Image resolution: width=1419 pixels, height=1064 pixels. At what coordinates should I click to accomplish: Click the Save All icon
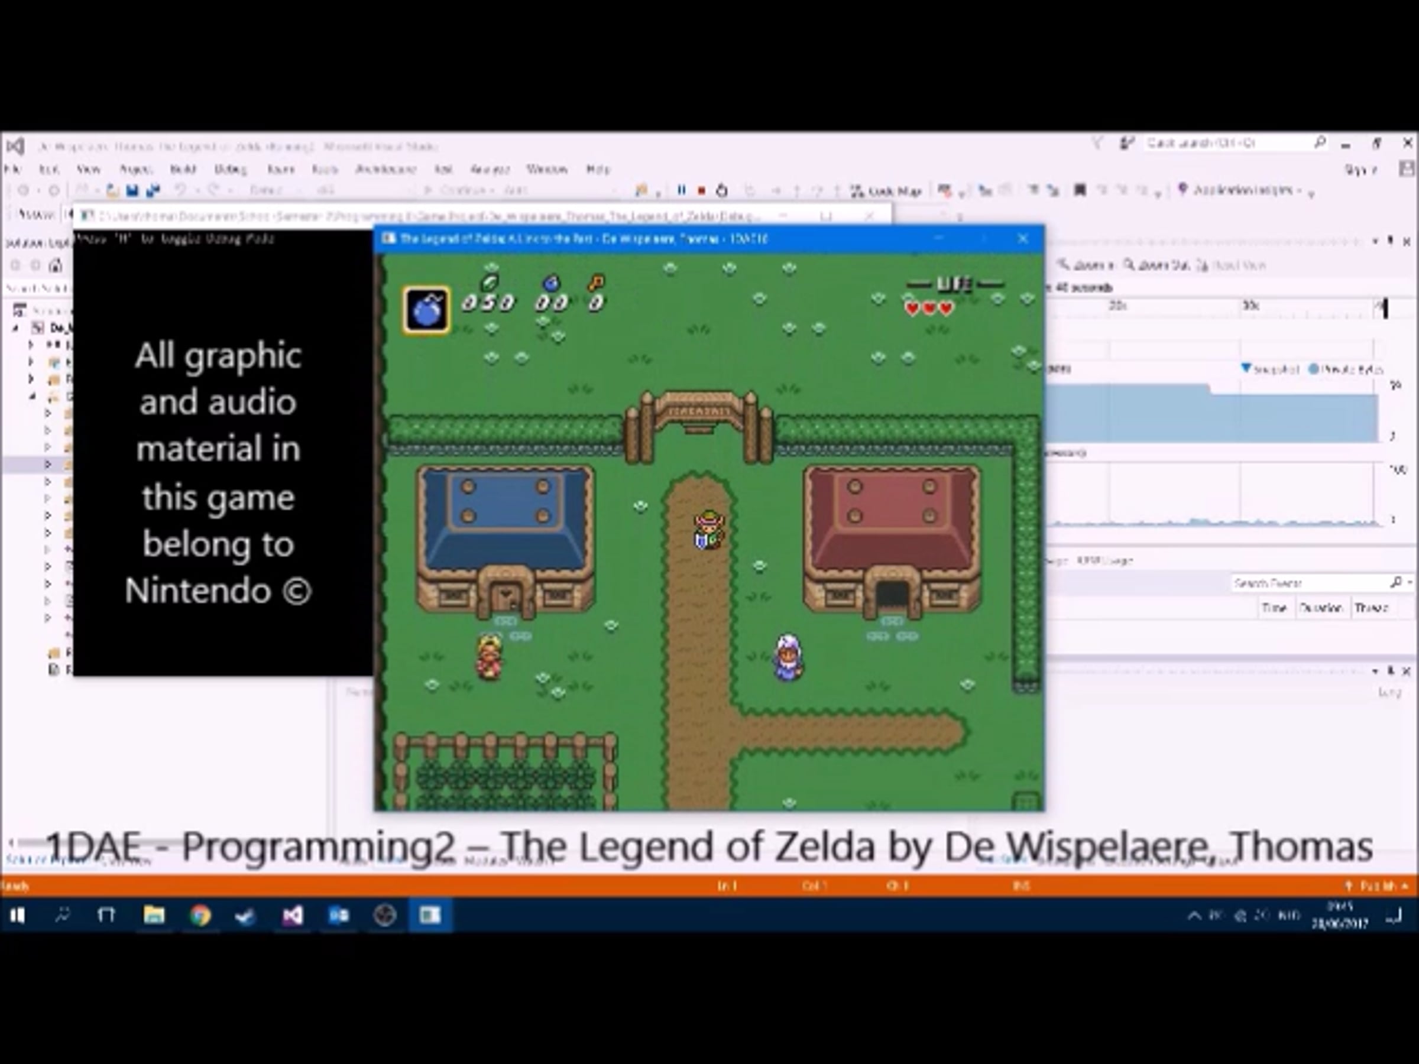(153, 190)
